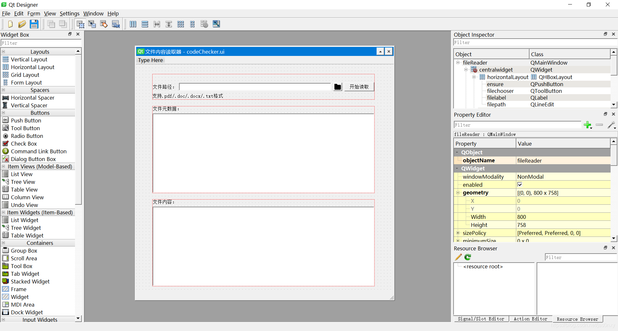Expand the sizePolicy property

pos(458,233)
